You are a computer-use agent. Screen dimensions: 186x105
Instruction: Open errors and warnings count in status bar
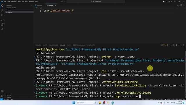pyautogui.click(x=7, y=99)
